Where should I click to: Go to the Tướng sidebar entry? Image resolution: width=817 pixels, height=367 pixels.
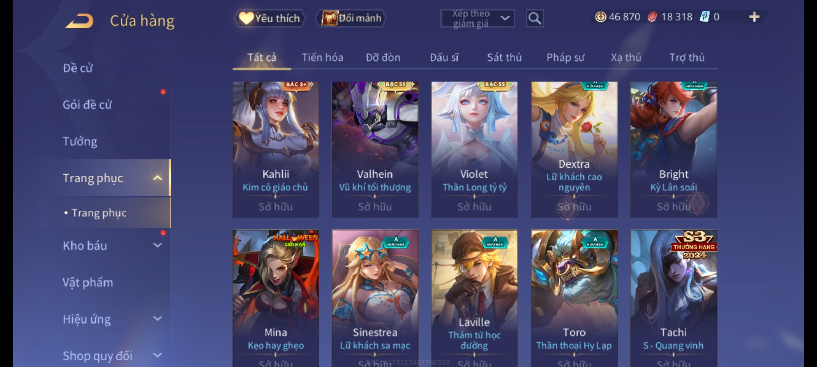click(x=80, y=141)
